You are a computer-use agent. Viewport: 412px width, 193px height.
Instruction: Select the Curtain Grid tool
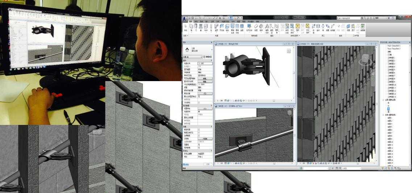(x=237, y=28)
